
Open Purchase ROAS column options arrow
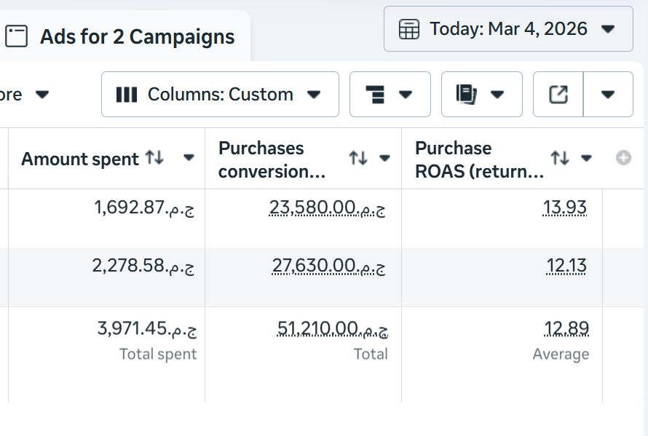pyautogui.click(x=586, y=158)
